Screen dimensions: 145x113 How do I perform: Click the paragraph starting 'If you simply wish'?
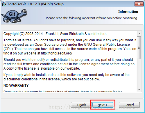[x=67, y=77]
